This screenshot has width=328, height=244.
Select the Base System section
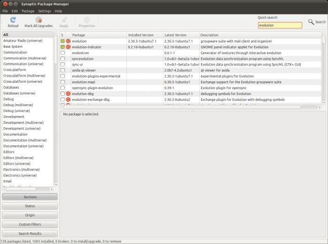28,46
